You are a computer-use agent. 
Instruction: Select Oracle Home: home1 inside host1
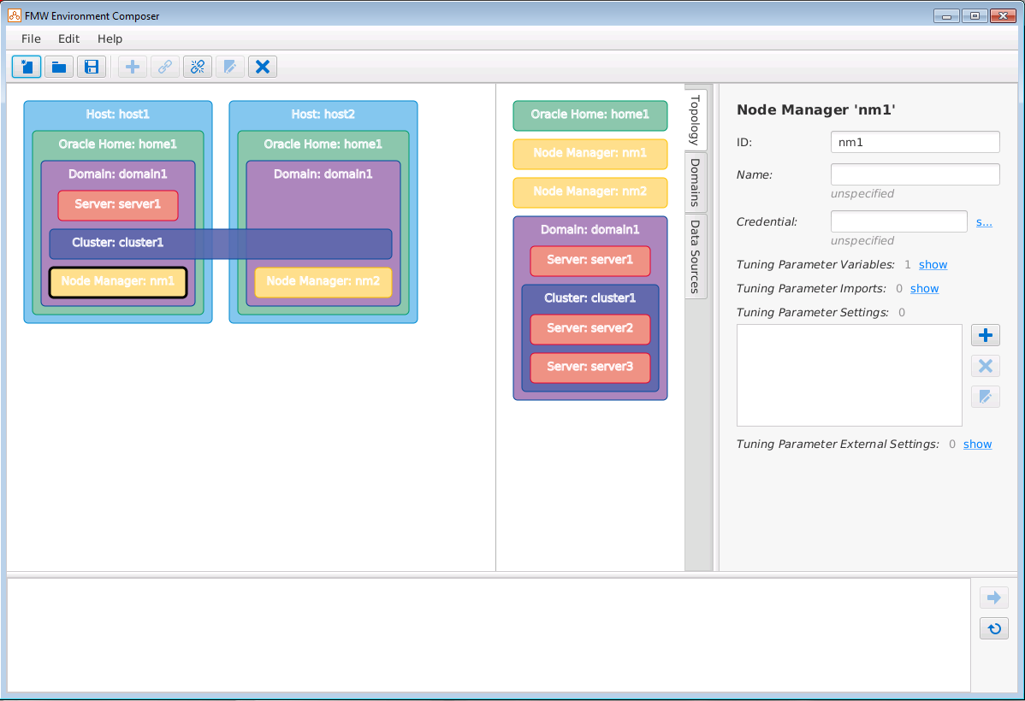118,144
